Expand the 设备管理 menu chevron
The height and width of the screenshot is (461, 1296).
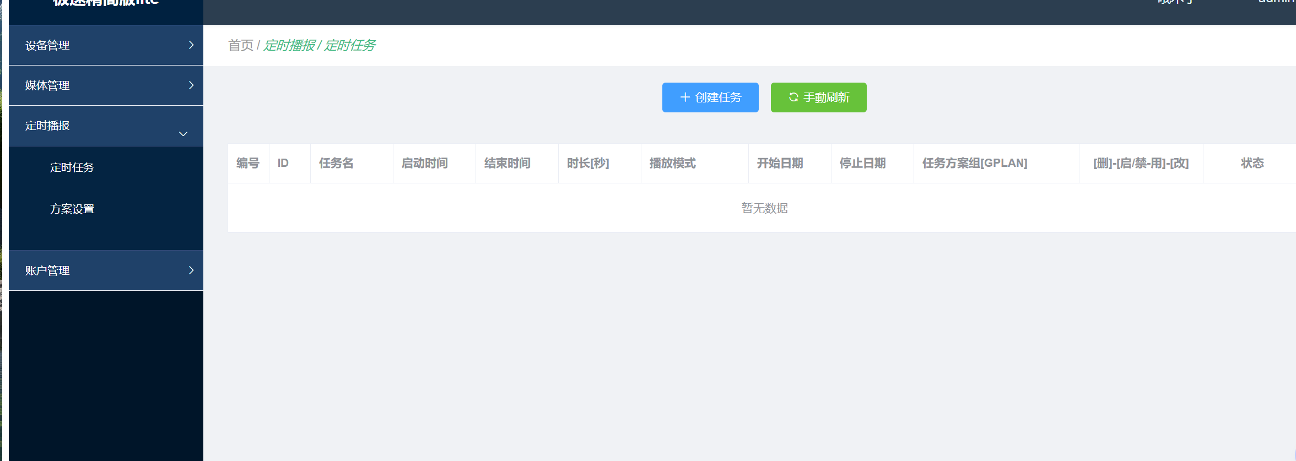pos(191,45)
